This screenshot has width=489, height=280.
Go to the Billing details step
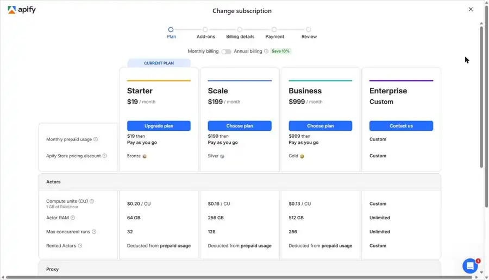pos(240,33)
